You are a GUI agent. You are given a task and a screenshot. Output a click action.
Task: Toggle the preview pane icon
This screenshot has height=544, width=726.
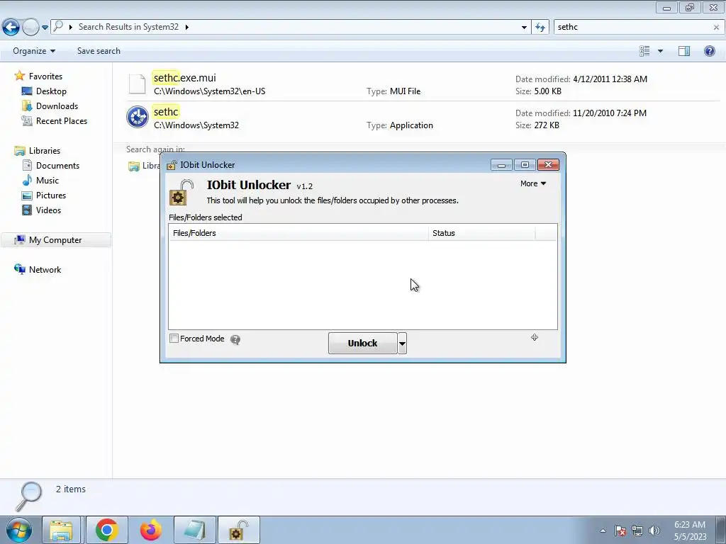[x=684, y=51]
